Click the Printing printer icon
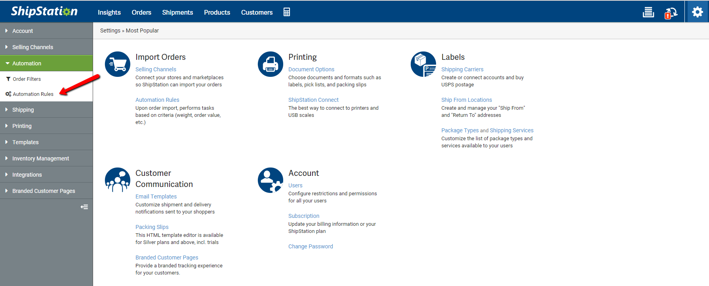The height and width of the screenshot is (286, 709). [x=271, y=64]
